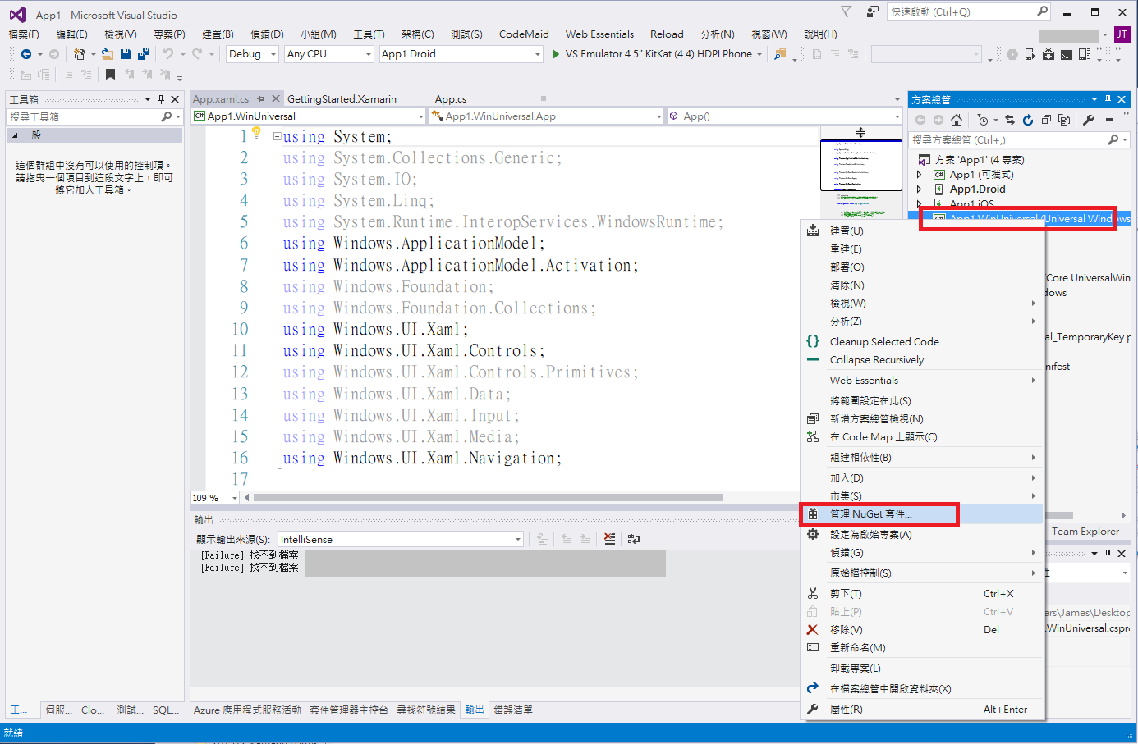The image size is (1138, 744).
Task: Click the New Project toolbar icon
Action: click(x=79, y=54)
